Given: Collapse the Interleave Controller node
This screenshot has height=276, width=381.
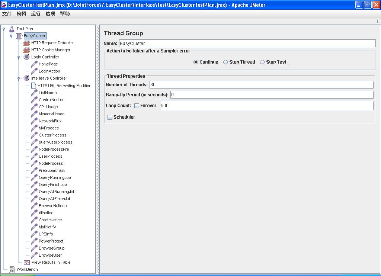Looking at the screenshot, I should coord(19,78).
